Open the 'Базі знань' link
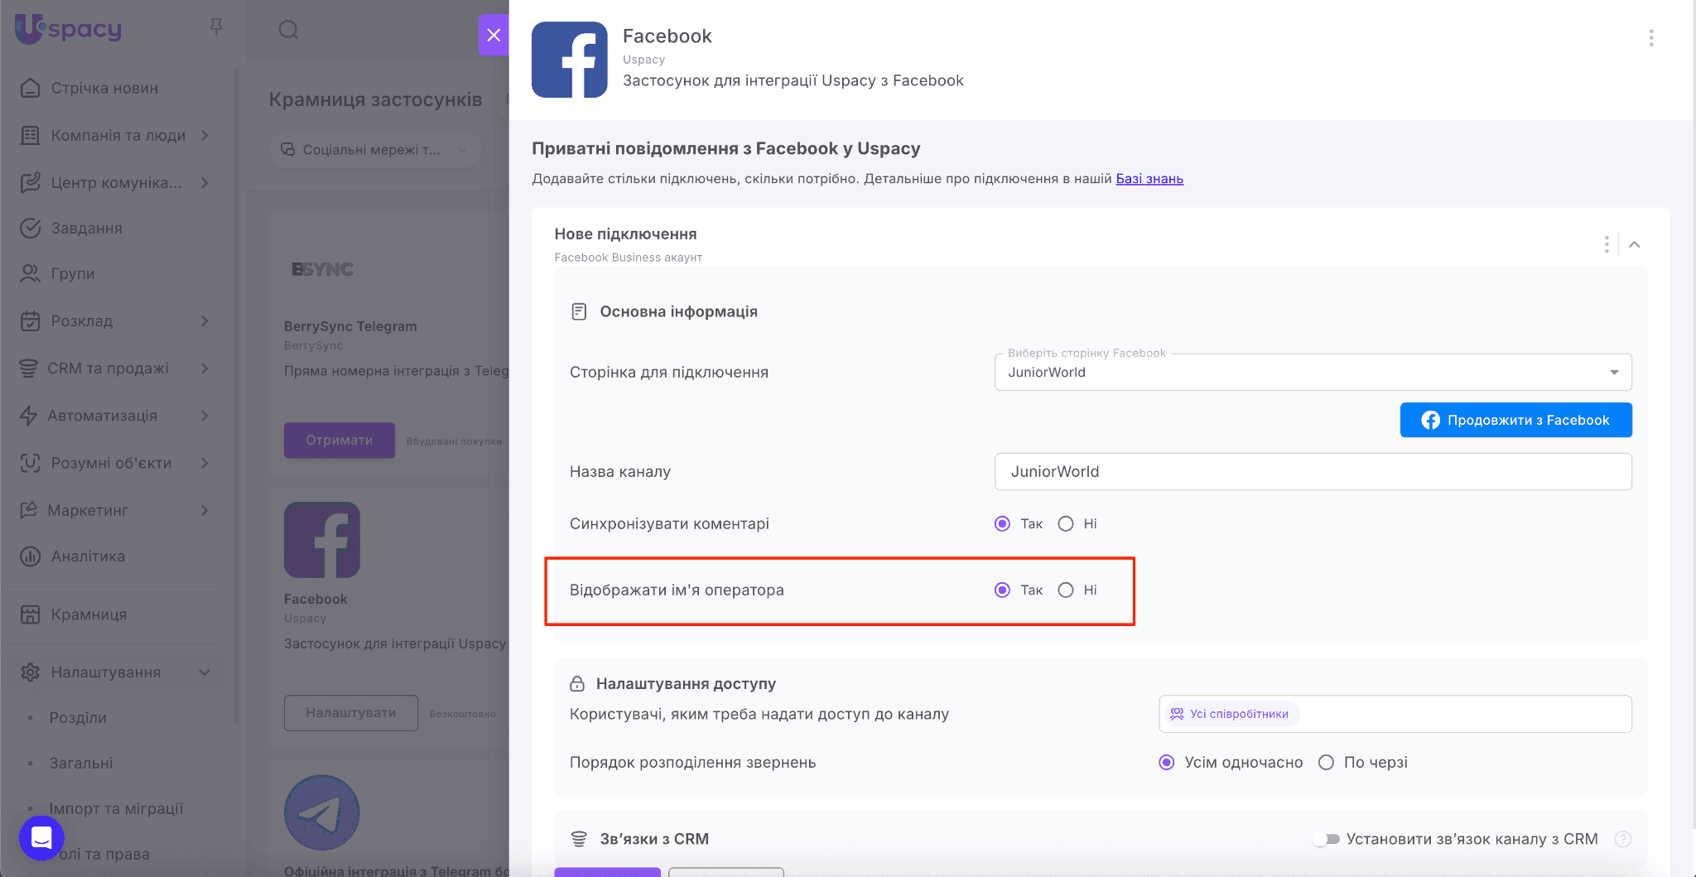The width and height of the screenshot is (1696, 877). (x=1149, y=179)
